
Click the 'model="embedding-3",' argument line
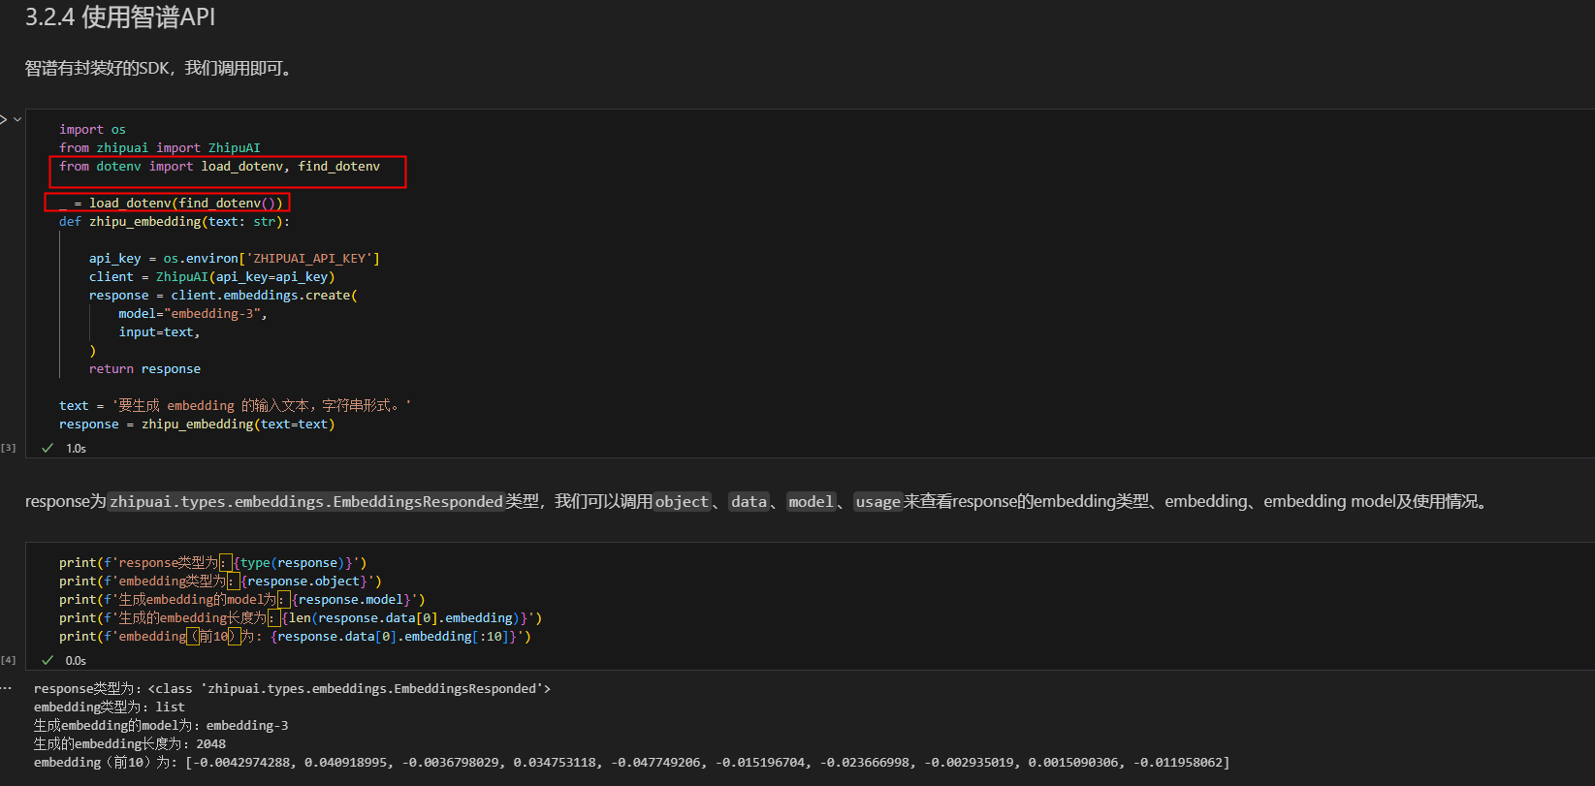193,314
